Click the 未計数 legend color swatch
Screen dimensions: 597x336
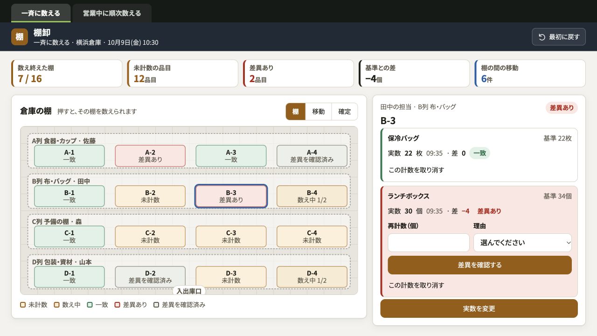(x=23, y=305)
